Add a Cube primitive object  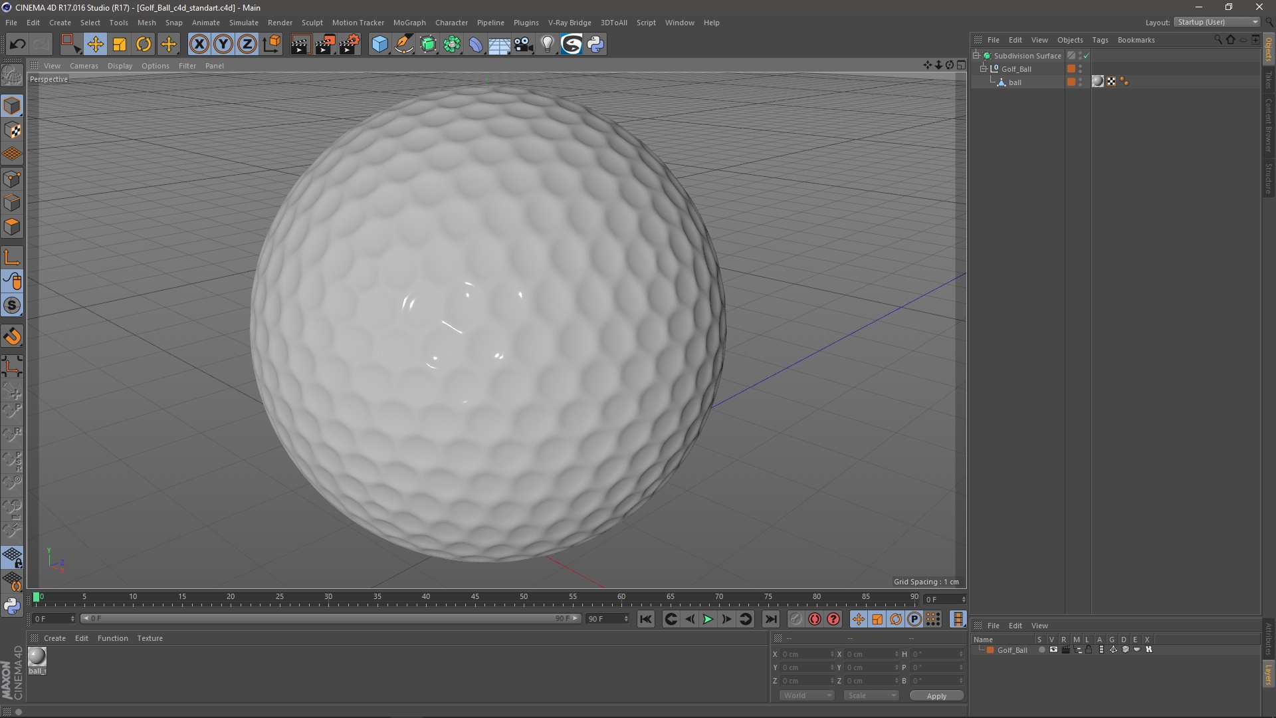[x=379, y=45]
